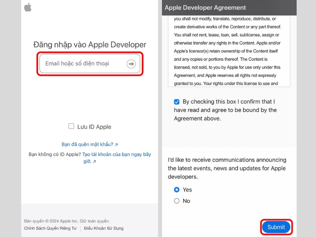Open Tạo tài khoản của bạn ngay bây giờ link
This screenshot has width=316, height=237.
117,158
